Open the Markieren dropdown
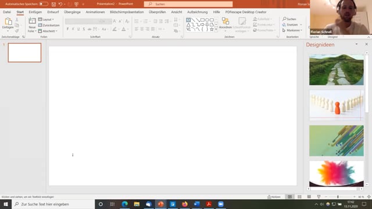Image resolution: width=372 pixels, height=209 pixels. (x=292, y=30)
